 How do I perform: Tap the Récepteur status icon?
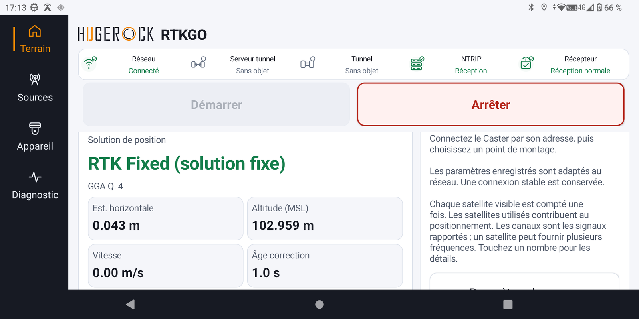click(x=527, y=63)
